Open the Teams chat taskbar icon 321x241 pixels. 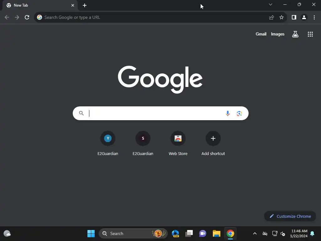click(203, 233)
